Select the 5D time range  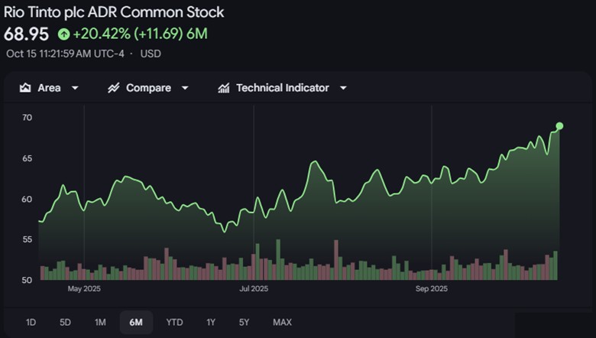pyautogui.click(x=65, y=322)
